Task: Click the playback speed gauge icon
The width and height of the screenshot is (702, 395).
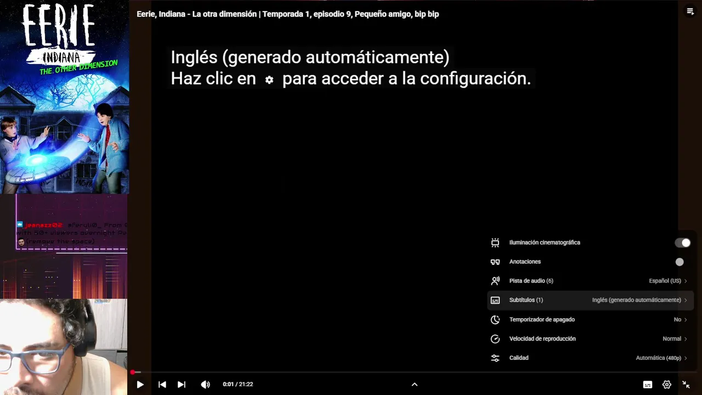Action: (495, 338)
